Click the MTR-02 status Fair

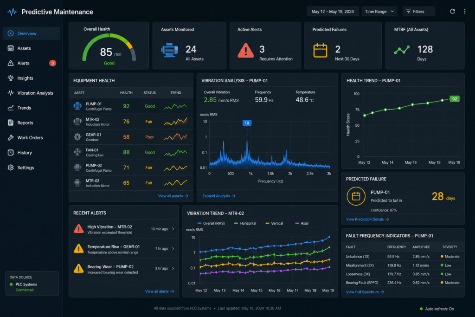[x=149, y=122]
